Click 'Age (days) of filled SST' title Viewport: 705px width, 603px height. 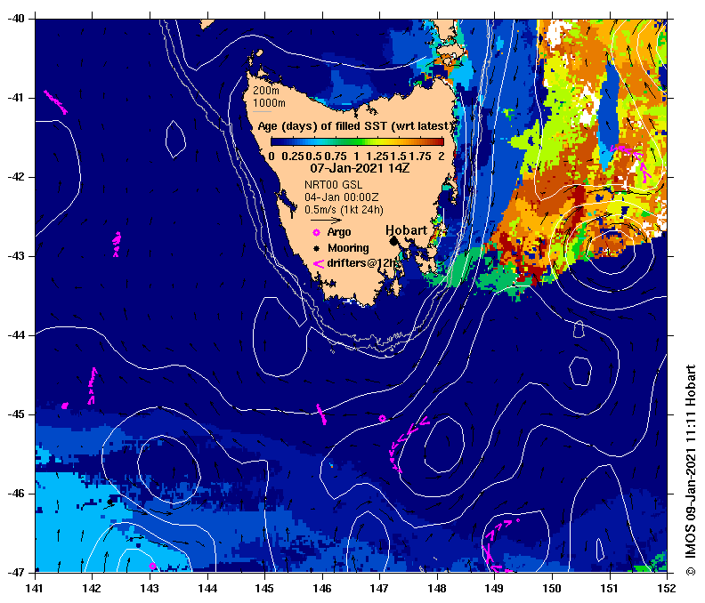(355, 126)
